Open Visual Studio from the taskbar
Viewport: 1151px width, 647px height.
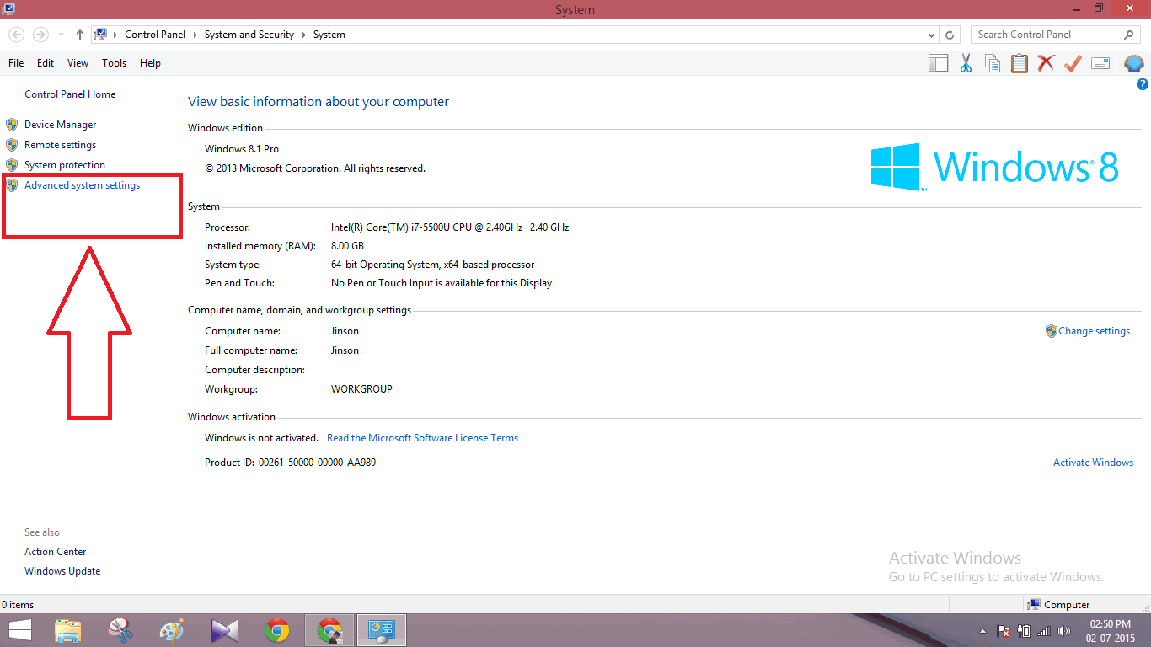[224, 630]
